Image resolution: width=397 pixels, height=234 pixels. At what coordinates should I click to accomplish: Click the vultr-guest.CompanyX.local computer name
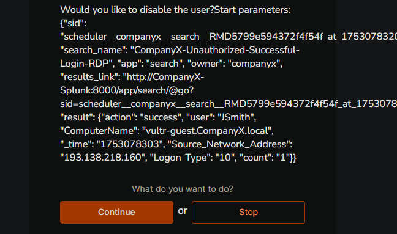point(206,131)
